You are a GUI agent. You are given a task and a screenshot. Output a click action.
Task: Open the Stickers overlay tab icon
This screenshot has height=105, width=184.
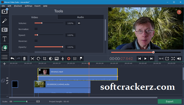click(x=4, y=48)
